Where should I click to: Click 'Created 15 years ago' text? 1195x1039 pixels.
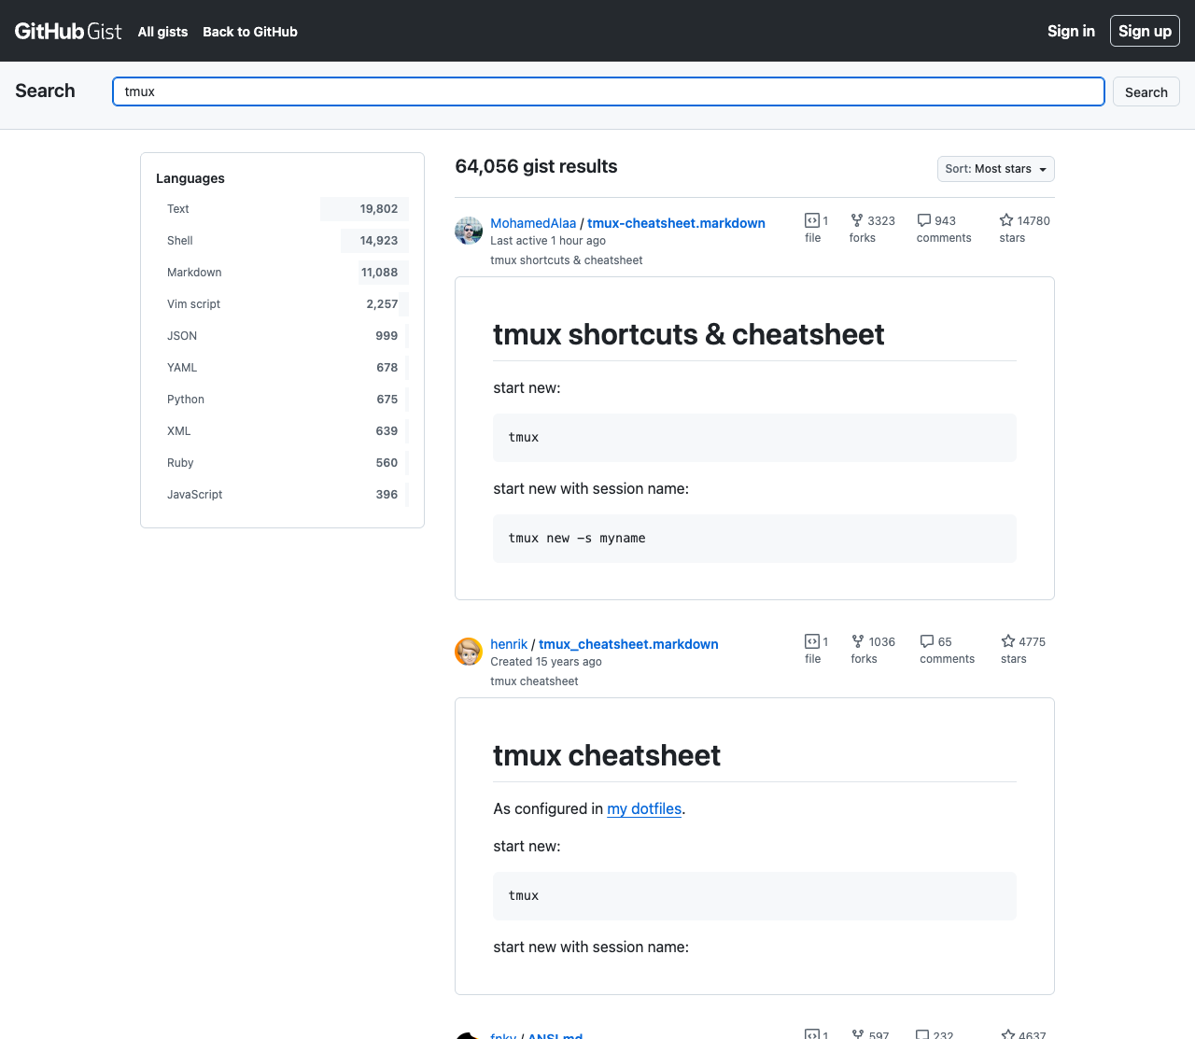tap(546, 662)
